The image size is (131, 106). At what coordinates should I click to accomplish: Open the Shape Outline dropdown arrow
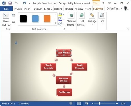64,19
